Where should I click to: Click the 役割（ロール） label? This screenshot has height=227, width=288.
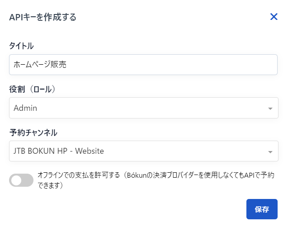[34, 89]
